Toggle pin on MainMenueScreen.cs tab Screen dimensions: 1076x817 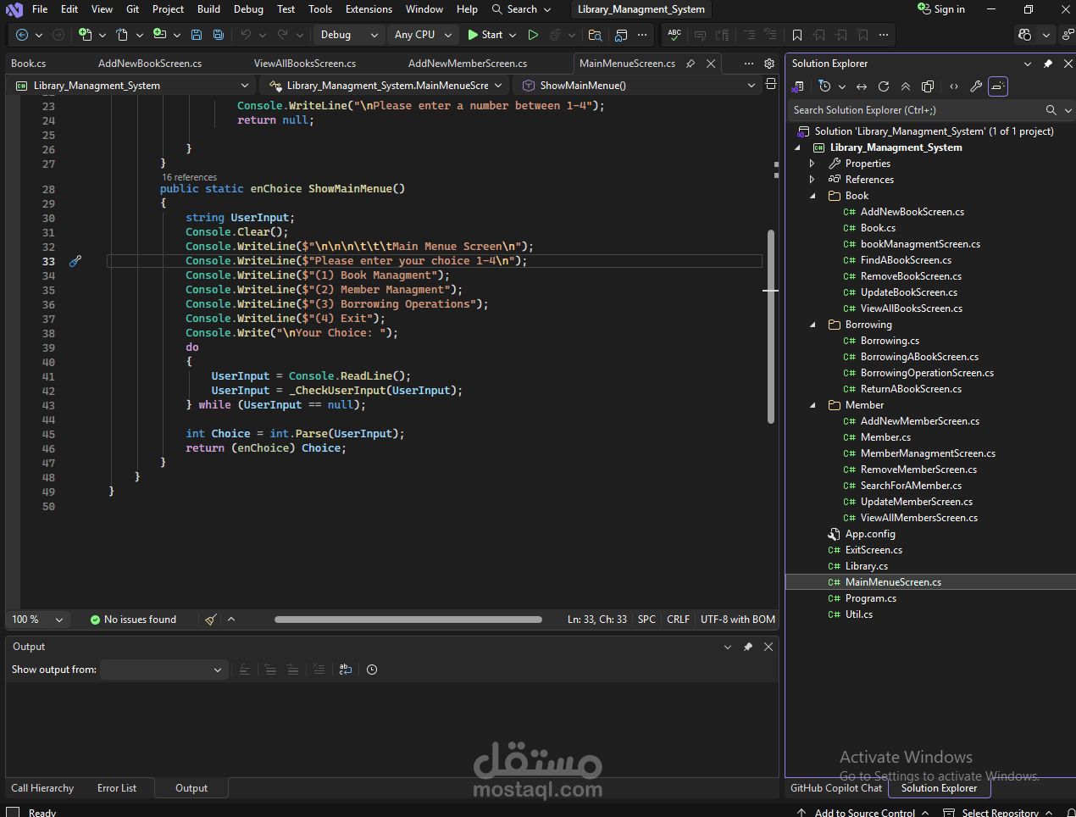click(691, 64)
